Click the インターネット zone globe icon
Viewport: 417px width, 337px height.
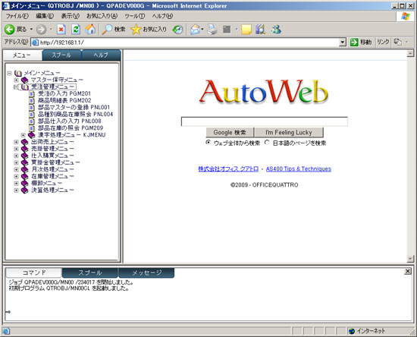click(x=352, y=331)
